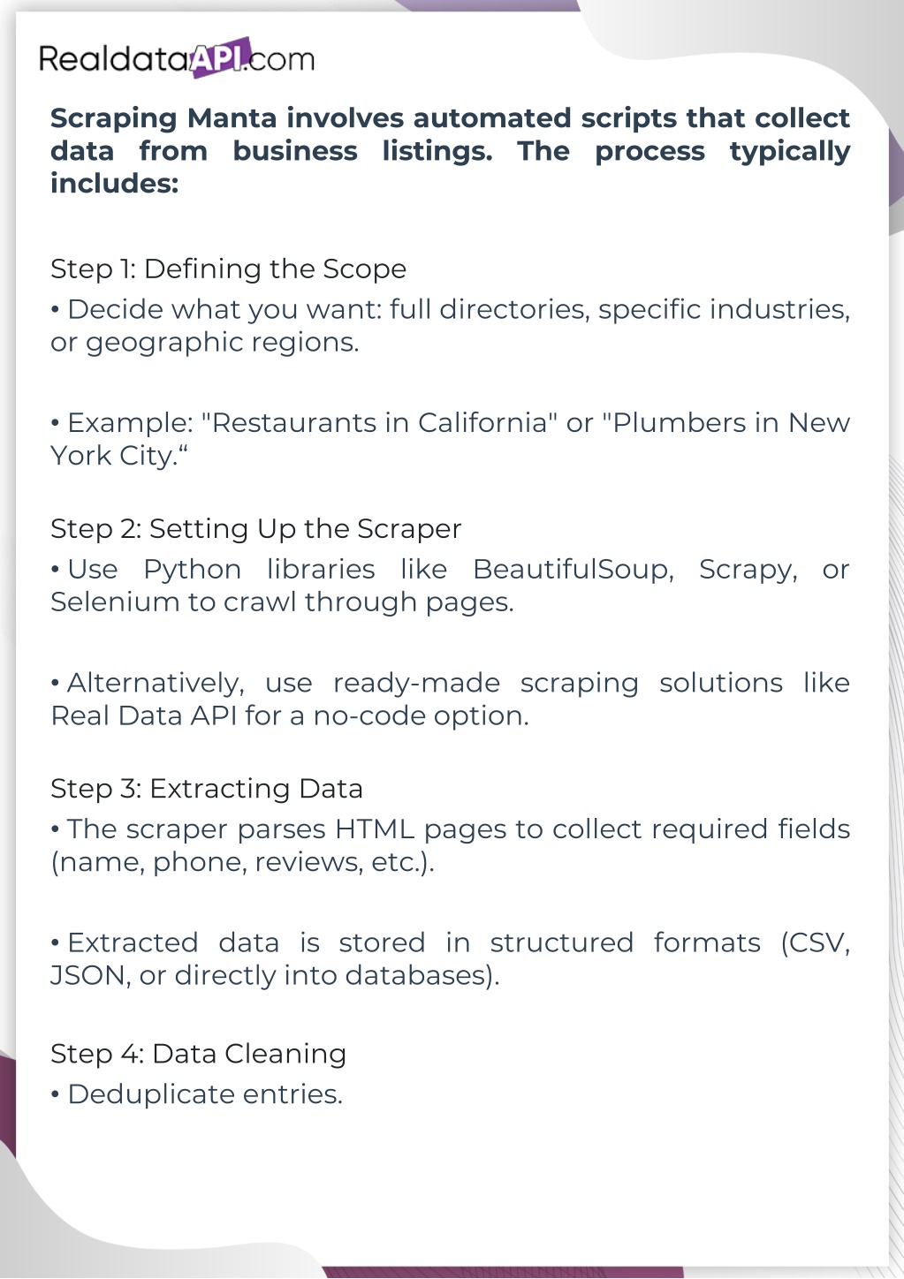Click the "Decide what you want" bullet

coord(450,325)
